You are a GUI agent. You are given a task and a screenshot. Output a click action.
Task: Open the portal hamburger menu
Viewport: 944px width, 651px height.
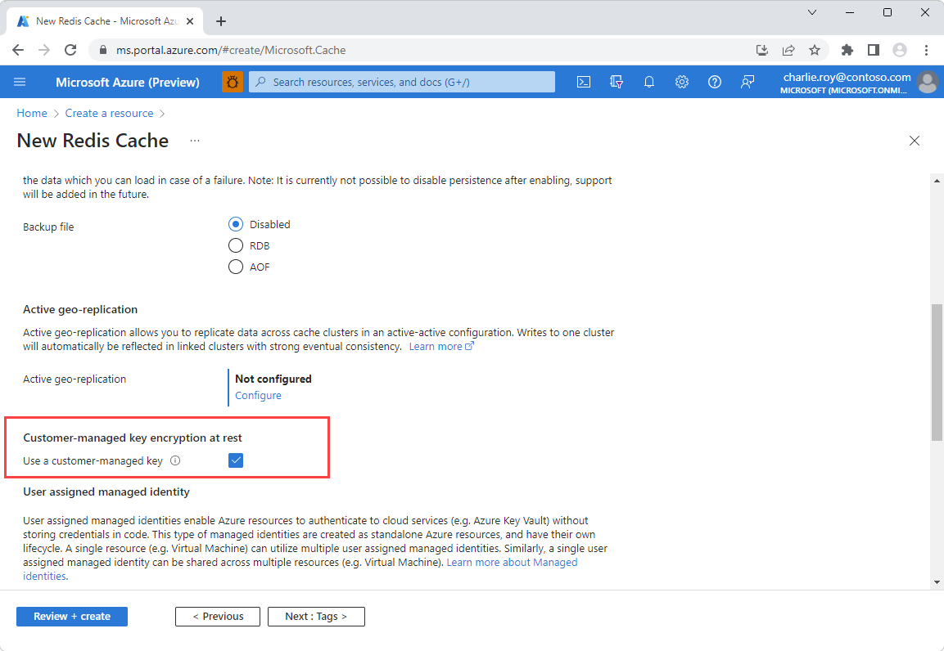tap(20, 82)
